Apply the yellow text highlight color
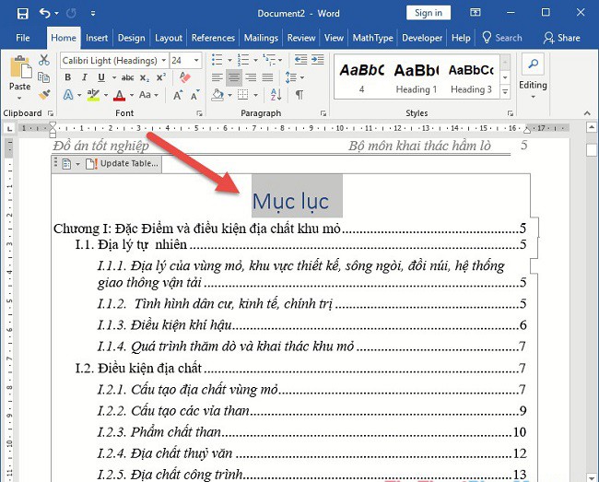The height and width of the screenshot is (482, 599). (93, 95)
